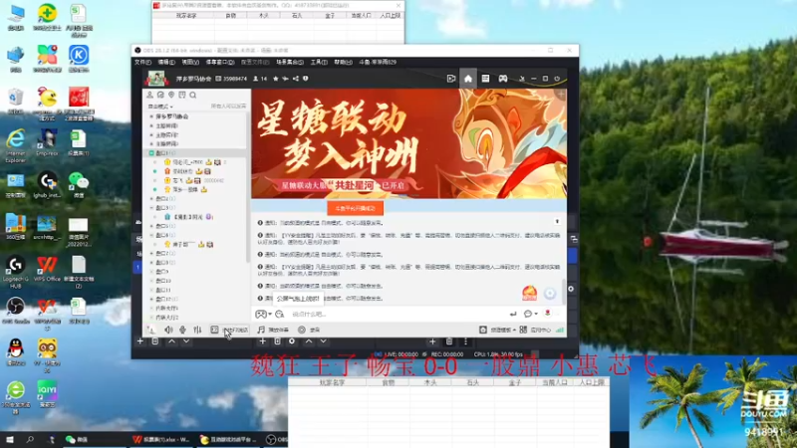Collapse the highlighted channel with the green icon
Screen dimensions: 797x448
coord(151,153)
